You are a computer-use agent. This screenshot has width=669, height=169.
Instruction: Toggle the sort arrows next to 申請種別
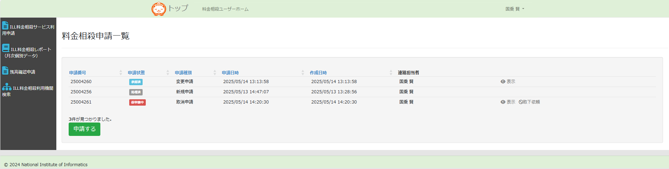pos(215,73)
